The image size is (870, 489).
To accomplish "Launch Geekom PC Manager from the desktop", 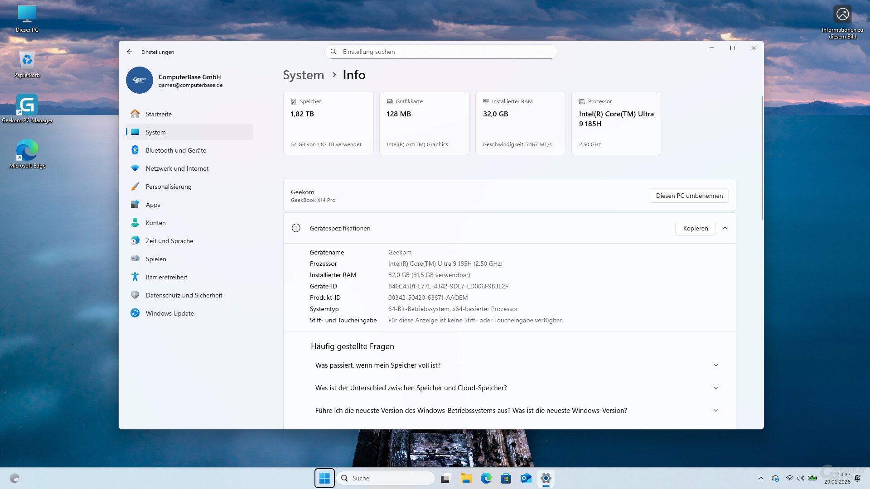I will click(27, 105).
